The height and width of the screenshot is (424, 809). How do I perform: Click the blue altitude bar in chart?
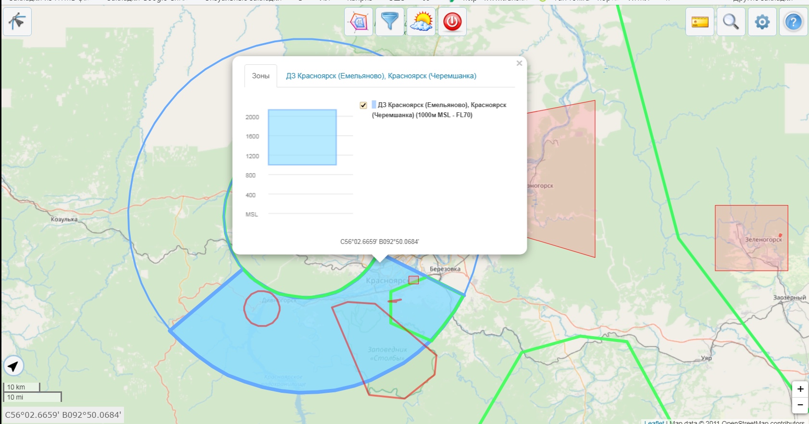pyautogui.click(x=302, y=137)
